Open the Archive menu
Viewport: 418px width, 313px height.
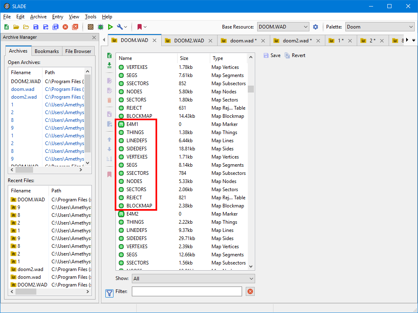coord(38,17)
